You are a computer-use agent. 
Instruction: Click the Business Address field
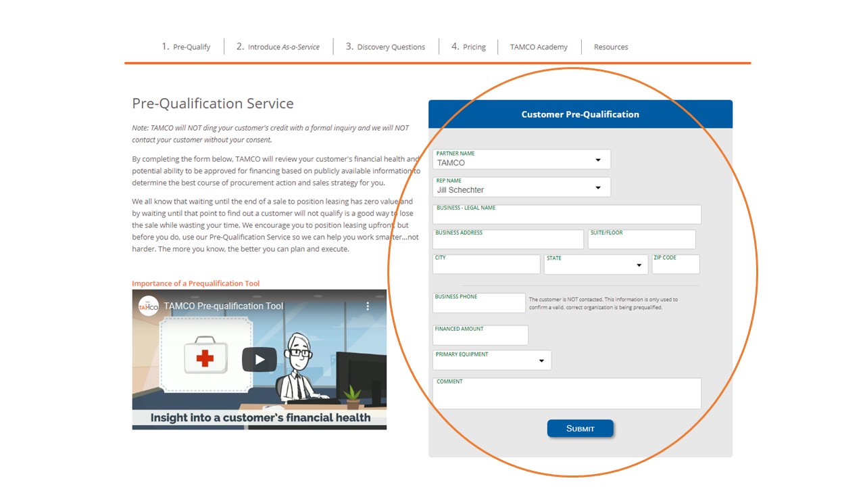[x=508, y=239]
